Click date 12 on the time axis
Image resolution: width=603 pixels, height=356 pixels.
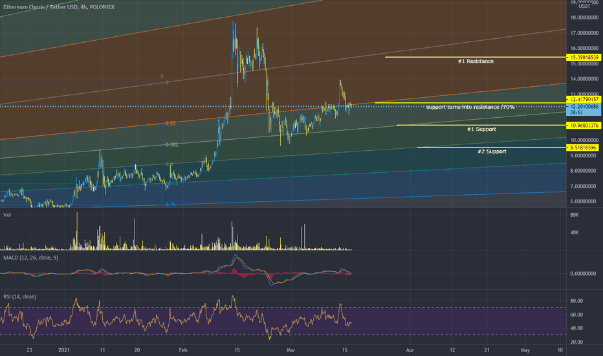tap(452, 350)
